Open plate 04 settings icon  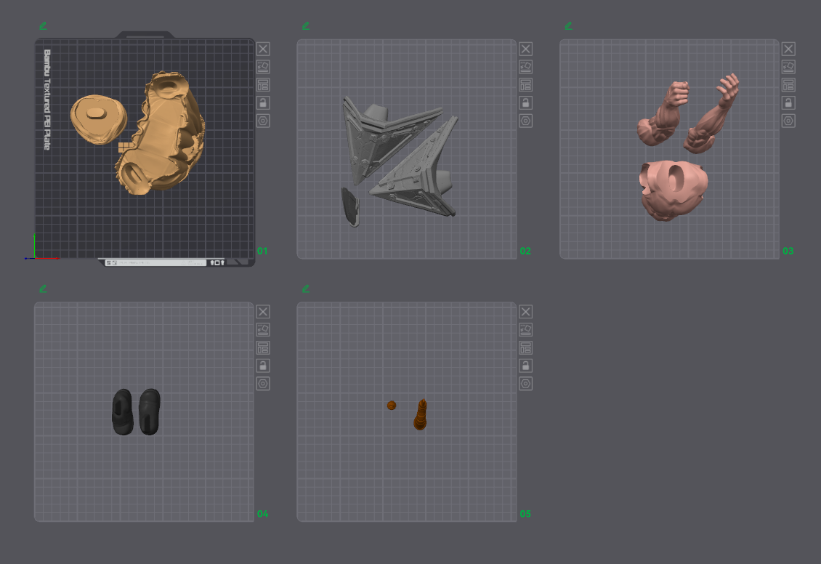pos(263,384)
